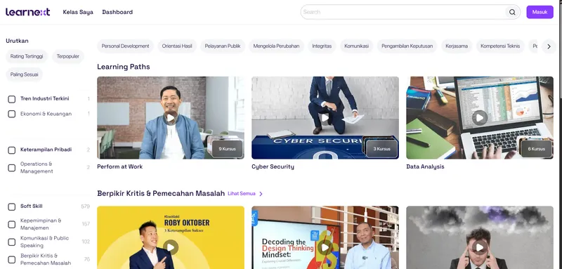Click chevron next to Lihat Semua
This screenshot has width=562, height=269.
pos(261,194)
